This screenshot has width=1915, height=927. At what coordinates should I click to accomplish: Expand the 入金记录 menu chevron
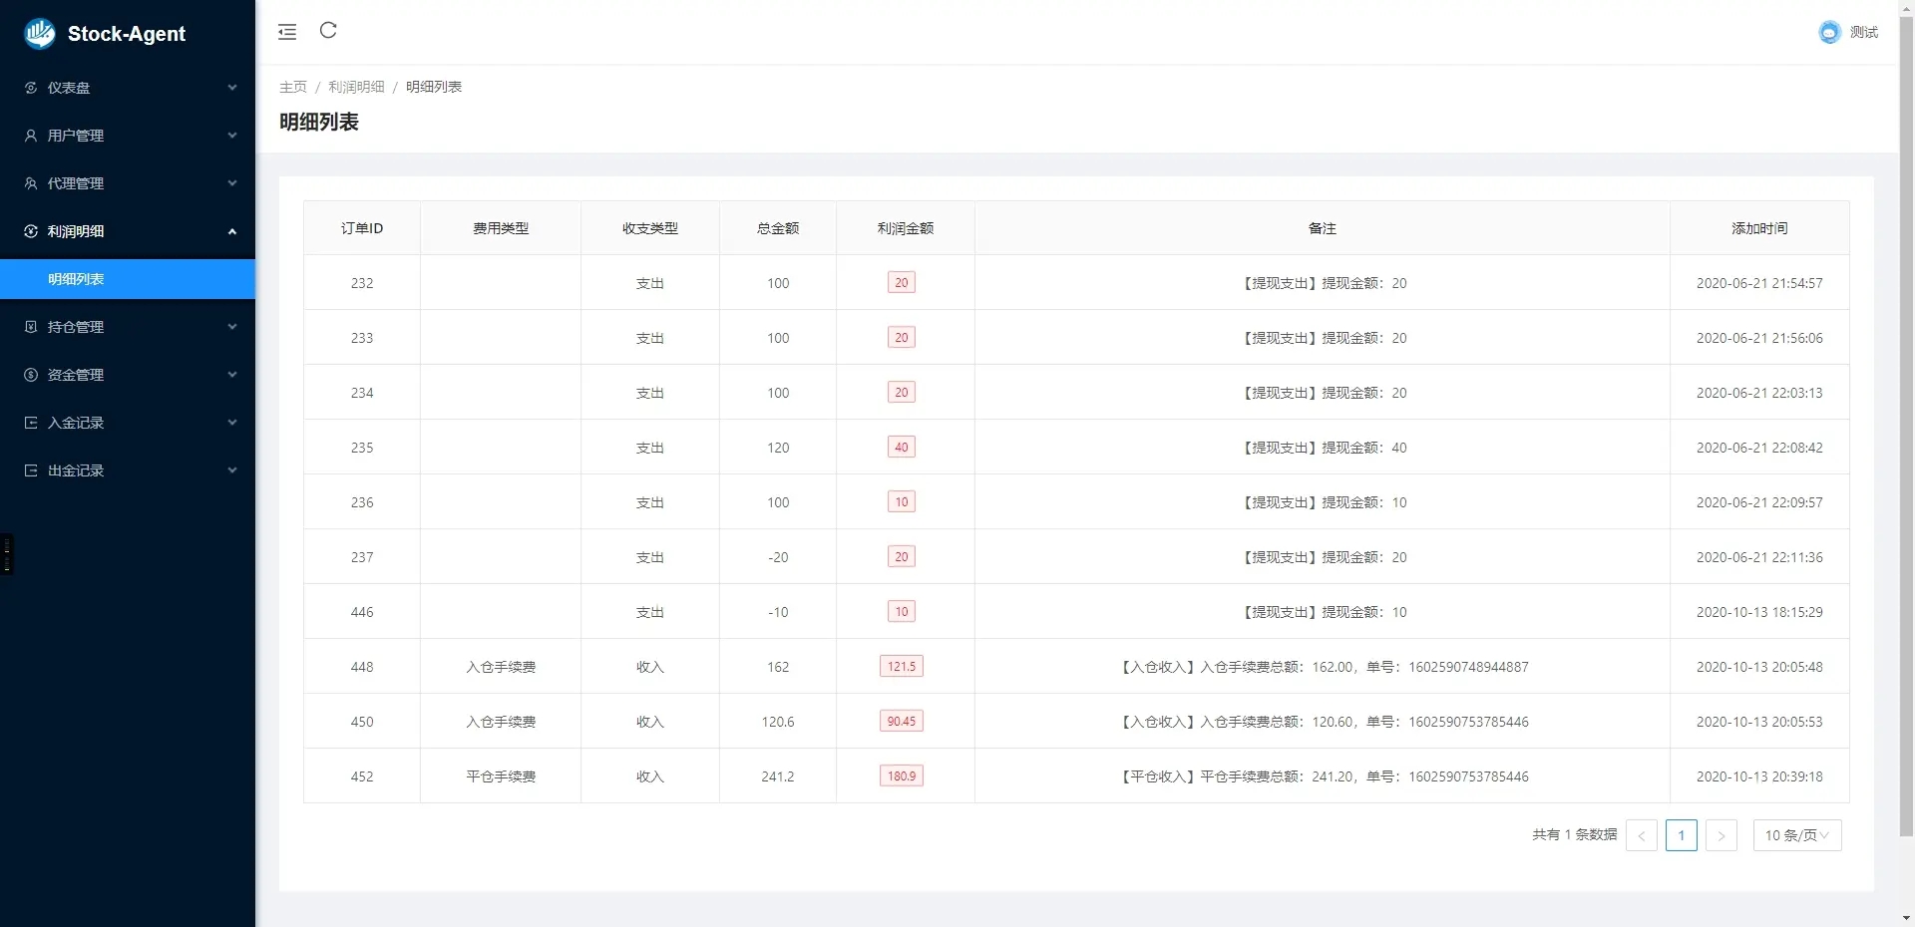pos(232,423)
